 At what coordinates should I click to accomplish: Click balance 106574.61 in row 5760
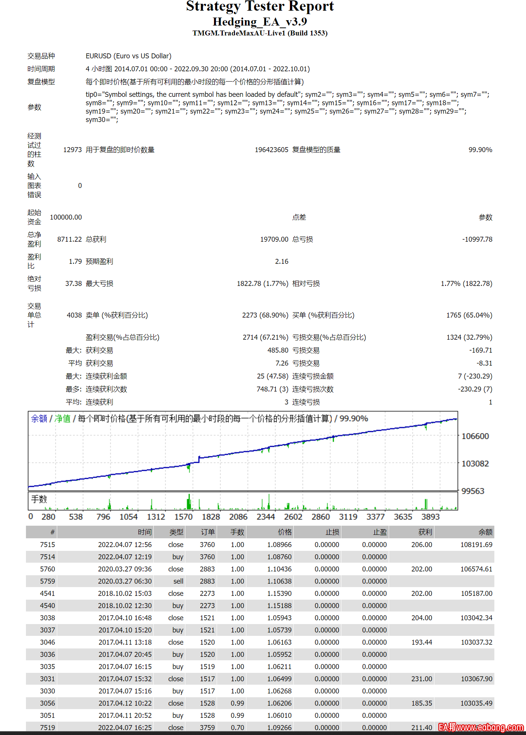click(476, 569)
